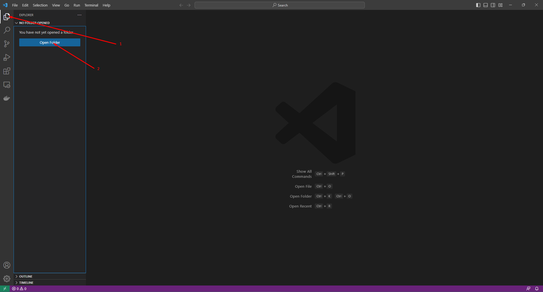
Task: Open notifications bell in status bar
Action: (x=537, y=289)
